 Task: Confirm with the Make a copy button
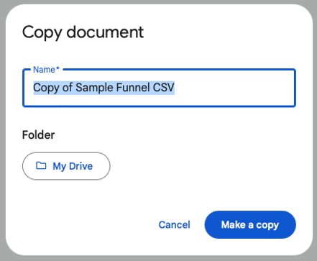click(x=250, y=225)
